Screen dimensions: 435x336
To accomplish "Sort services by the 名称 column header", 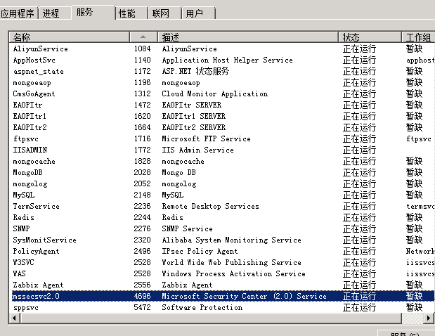I will pyautogui.click(x=69, y=37).
